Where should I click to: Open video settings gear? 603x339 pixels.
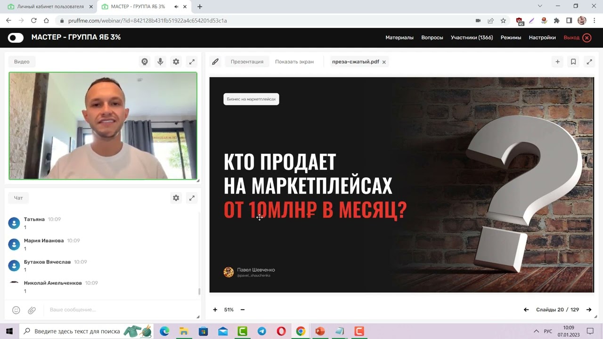pos(176,61)
